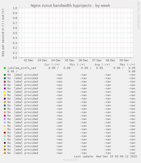Click the bright green jubilee_profx_net legend swatch
Image resolution: width=141 pixels, height=163 pixels.
pos(5,68)
